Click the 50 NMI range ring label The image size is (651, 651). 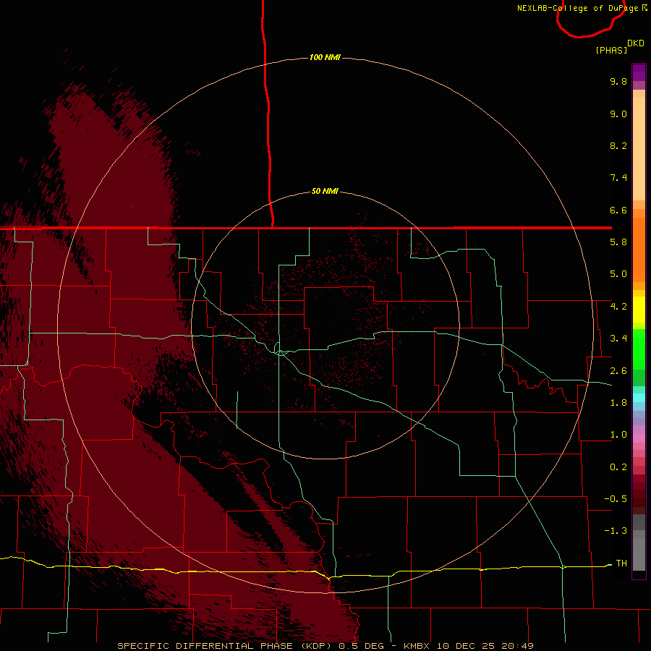click(325, 191)
